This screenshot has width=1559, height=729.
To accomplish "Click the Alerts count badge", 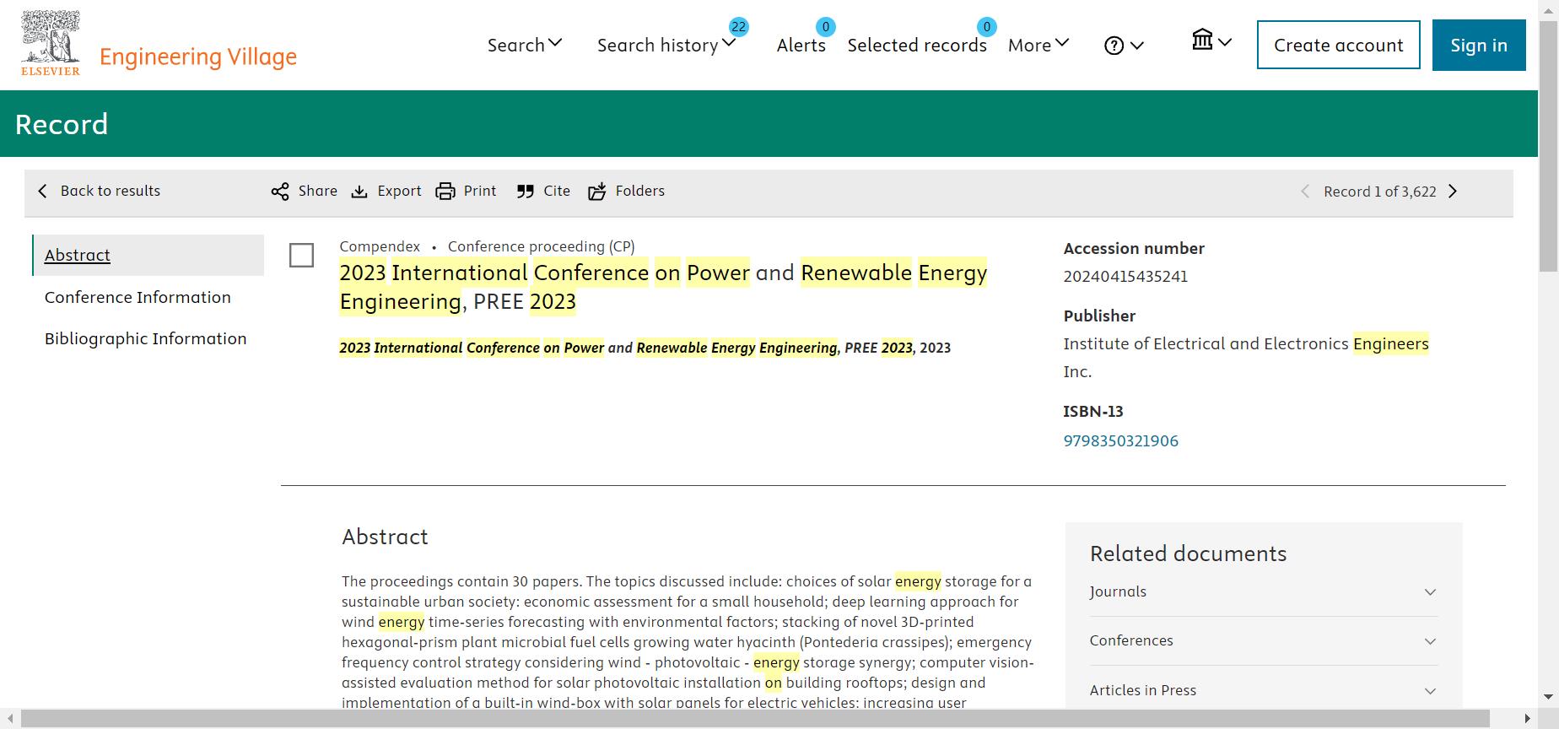I will coord(826,27).
